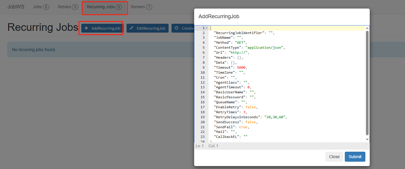Submit the AddRecurringJob form

click(x=355, y=157)
